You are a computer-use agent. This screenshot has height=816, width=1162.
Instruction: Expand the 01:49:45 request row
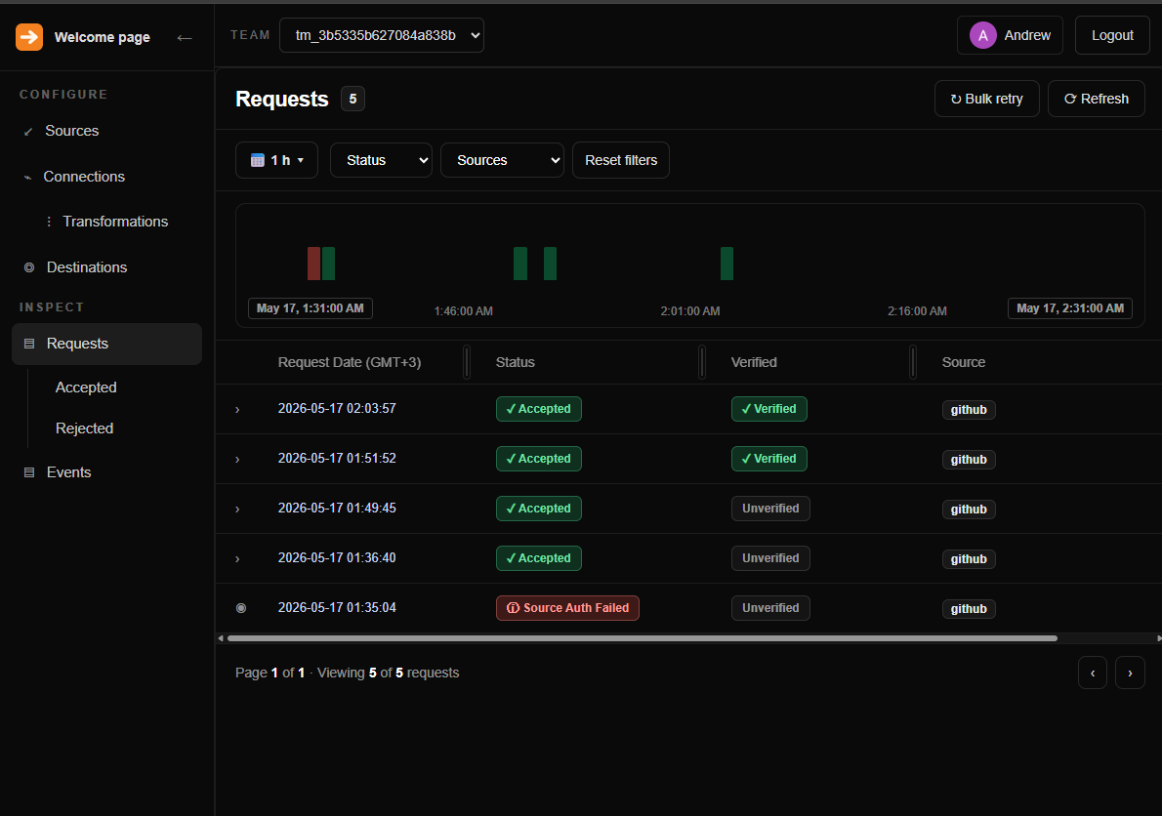coord(237,509)
